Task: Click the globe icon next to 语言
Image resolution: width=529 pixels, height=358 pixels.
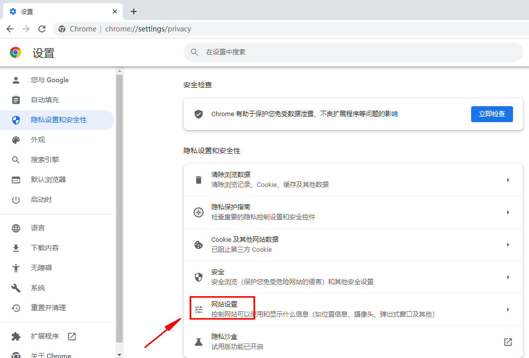Action: point(16,228)
